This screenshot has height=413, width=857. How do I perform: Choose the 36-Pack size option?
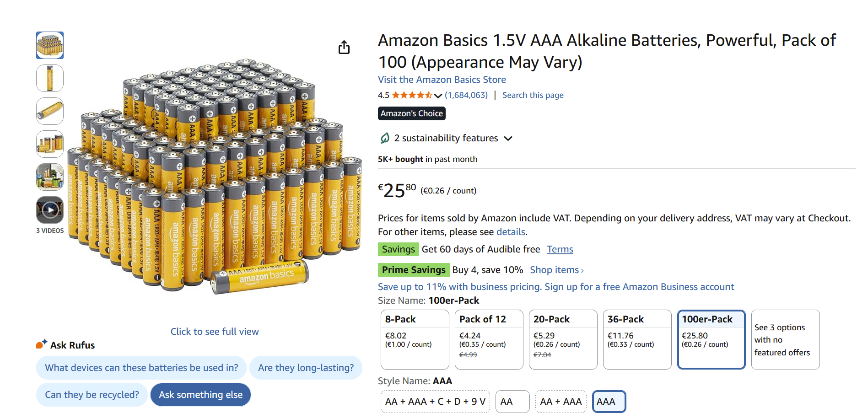coord(637,339)
